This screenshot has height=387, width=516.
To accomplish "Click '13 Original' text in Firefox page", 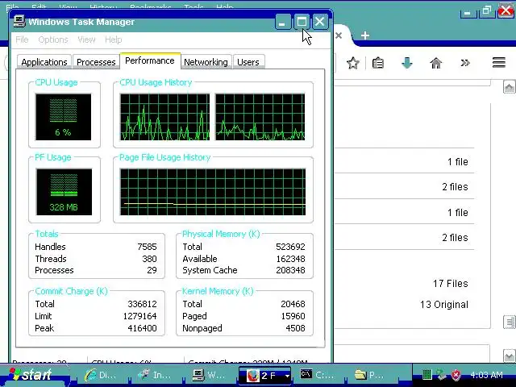I will tap(444, 305).
